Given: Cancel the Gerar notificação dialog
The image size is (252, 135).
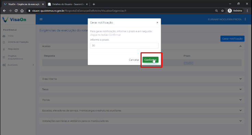Looking at the screenshot, I should coord(134,60).
